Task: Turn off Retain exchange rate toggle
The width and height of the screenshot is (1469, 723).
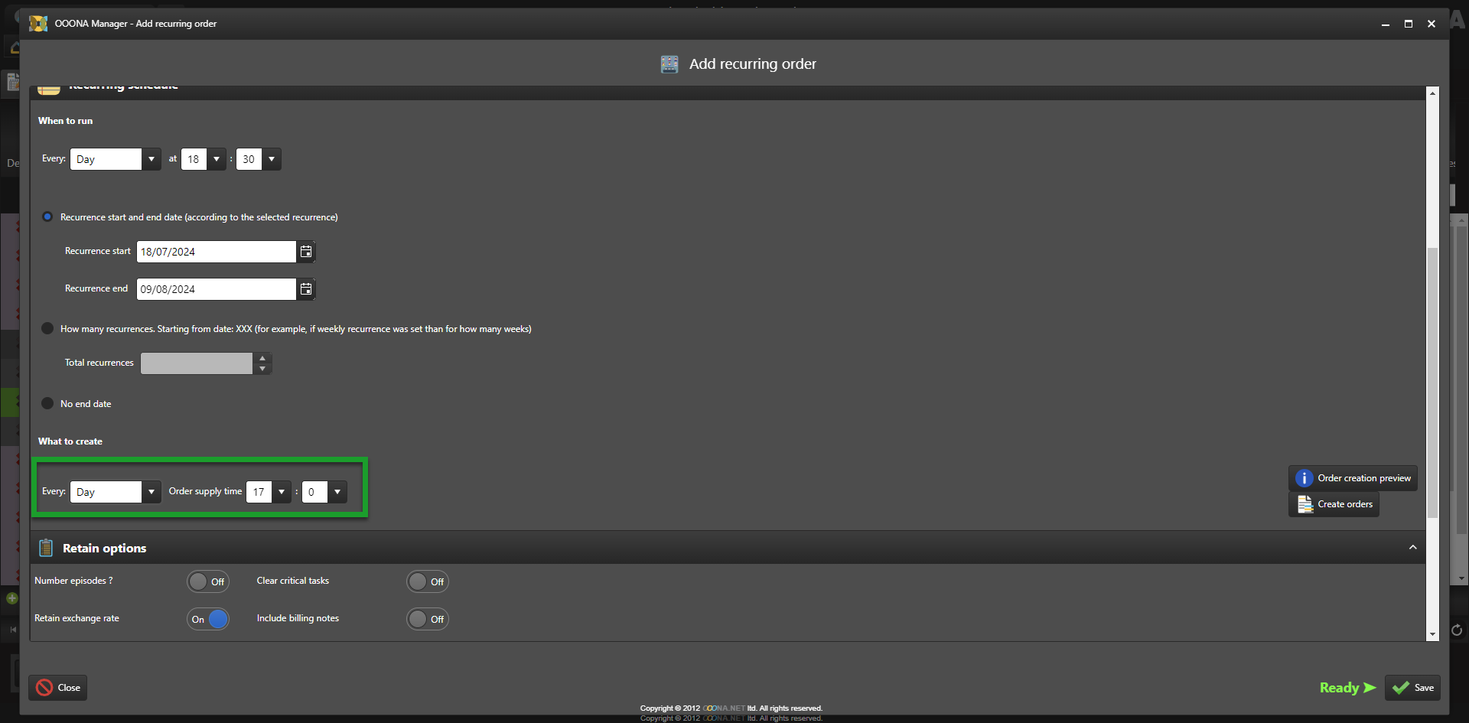Action: pos(208,619)
